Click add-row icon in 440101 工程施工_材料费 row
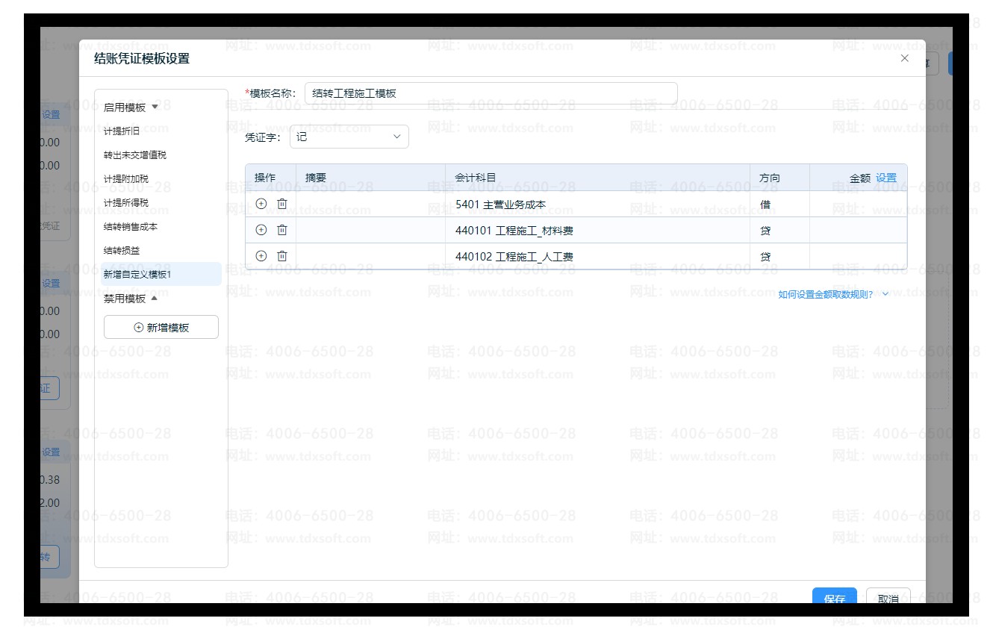Viewport: 993px width, 630px height. coord(261,230)
